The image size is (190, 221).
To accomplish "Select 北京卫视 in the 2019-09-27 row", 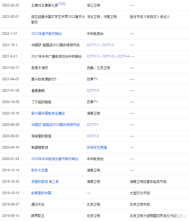I will coord(93,204).
